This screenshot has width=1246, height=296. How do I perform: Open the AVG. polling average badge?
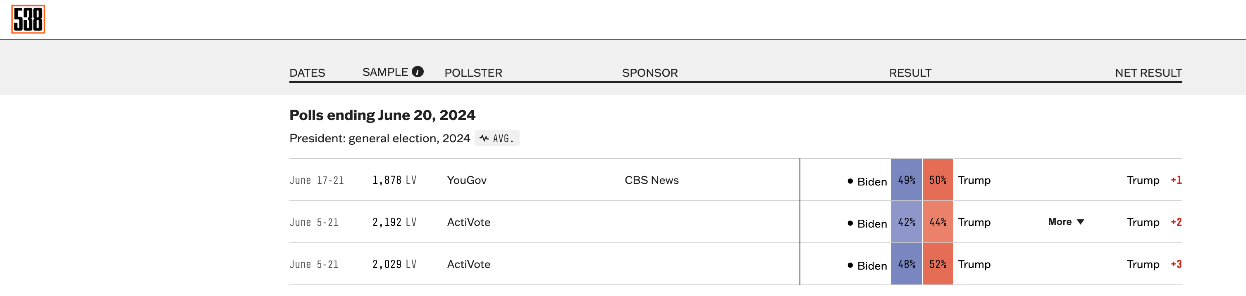coord(497,139)
